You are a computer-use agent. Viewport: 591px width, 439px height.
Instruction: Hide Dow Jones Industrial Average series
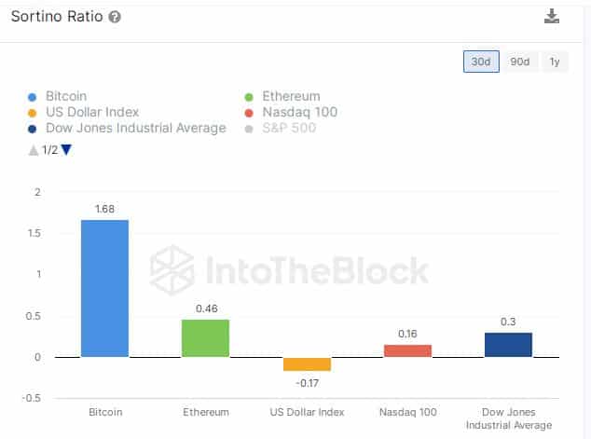click(x=137, y=128)
